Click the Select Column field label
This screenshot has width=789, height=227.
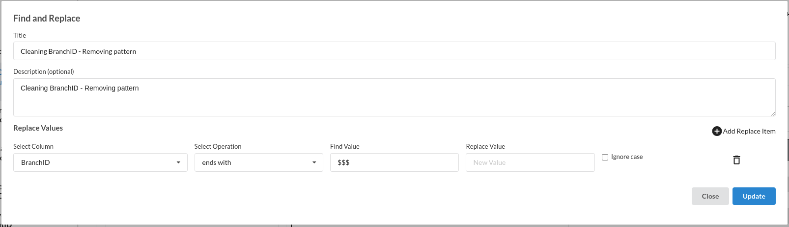pos(33,146)
